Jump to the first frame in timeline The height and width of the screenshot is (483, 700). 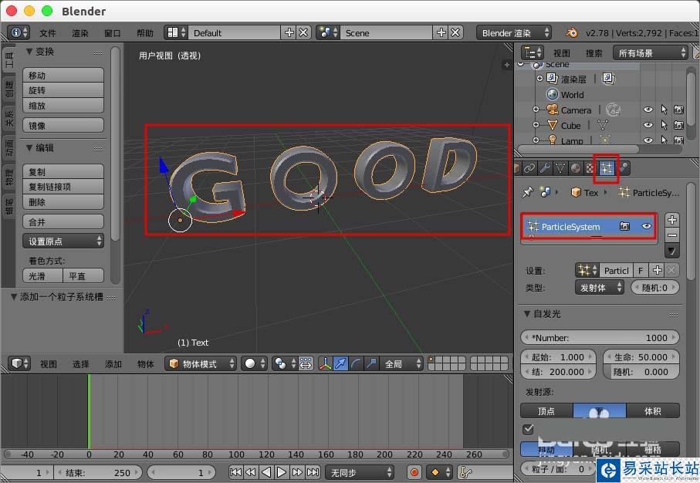235,472
